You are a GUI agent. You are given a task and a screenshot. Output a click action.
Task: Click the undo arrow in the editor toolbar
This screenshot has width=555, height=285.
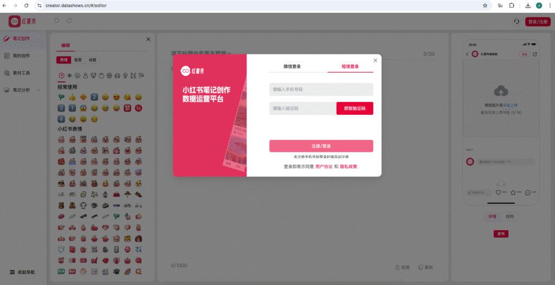click(x=56, y=21)
